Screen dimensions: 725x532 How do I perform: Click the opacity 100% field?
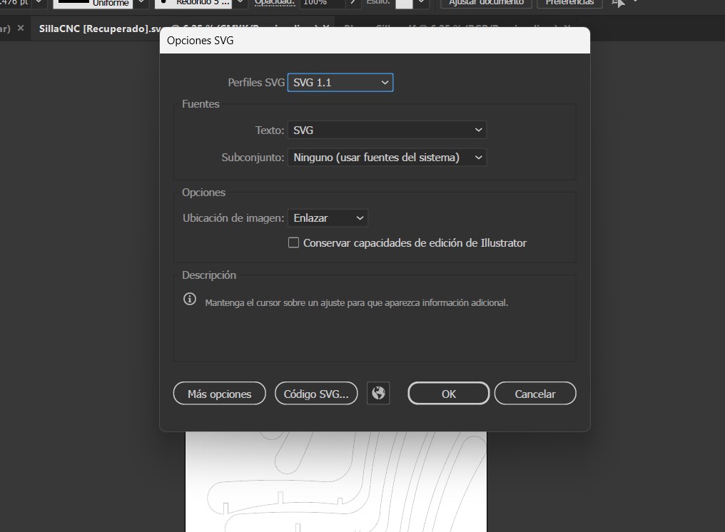[323, 3]
